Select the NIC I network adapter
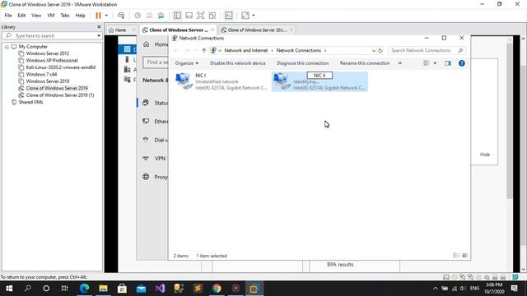This screenshot has width=527, height=296. click(222, 81)
